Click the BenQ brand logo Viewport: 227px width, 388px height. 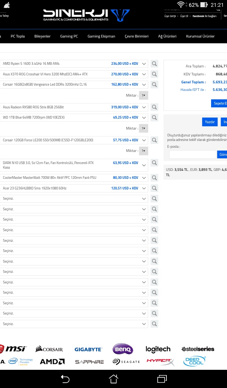[123, 349]
